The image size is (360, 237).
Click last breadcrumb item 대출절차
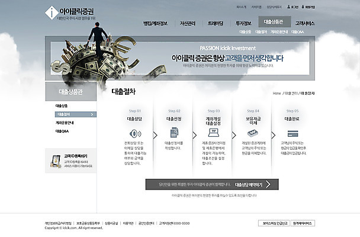point(307,93)
